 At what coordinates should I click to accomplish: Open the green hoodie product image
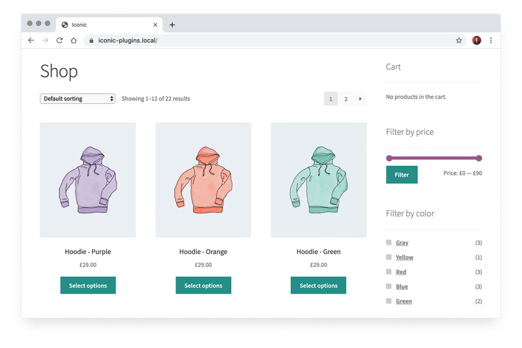(319, 180)
